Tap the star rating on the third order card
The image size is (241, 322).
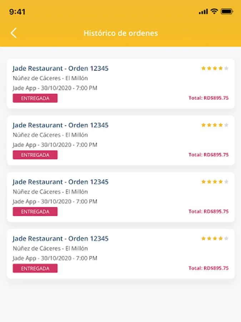point(215,182)
